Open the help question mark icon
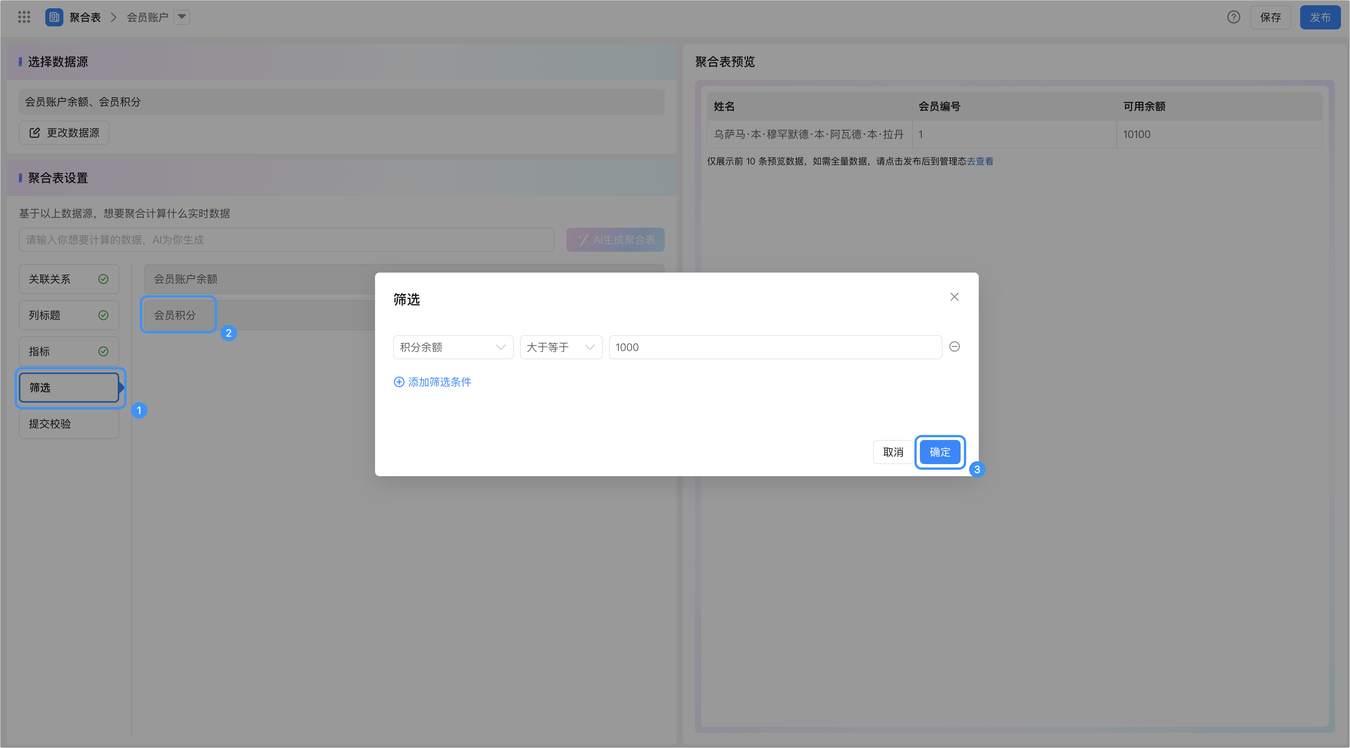 [x=1234, y=17]
